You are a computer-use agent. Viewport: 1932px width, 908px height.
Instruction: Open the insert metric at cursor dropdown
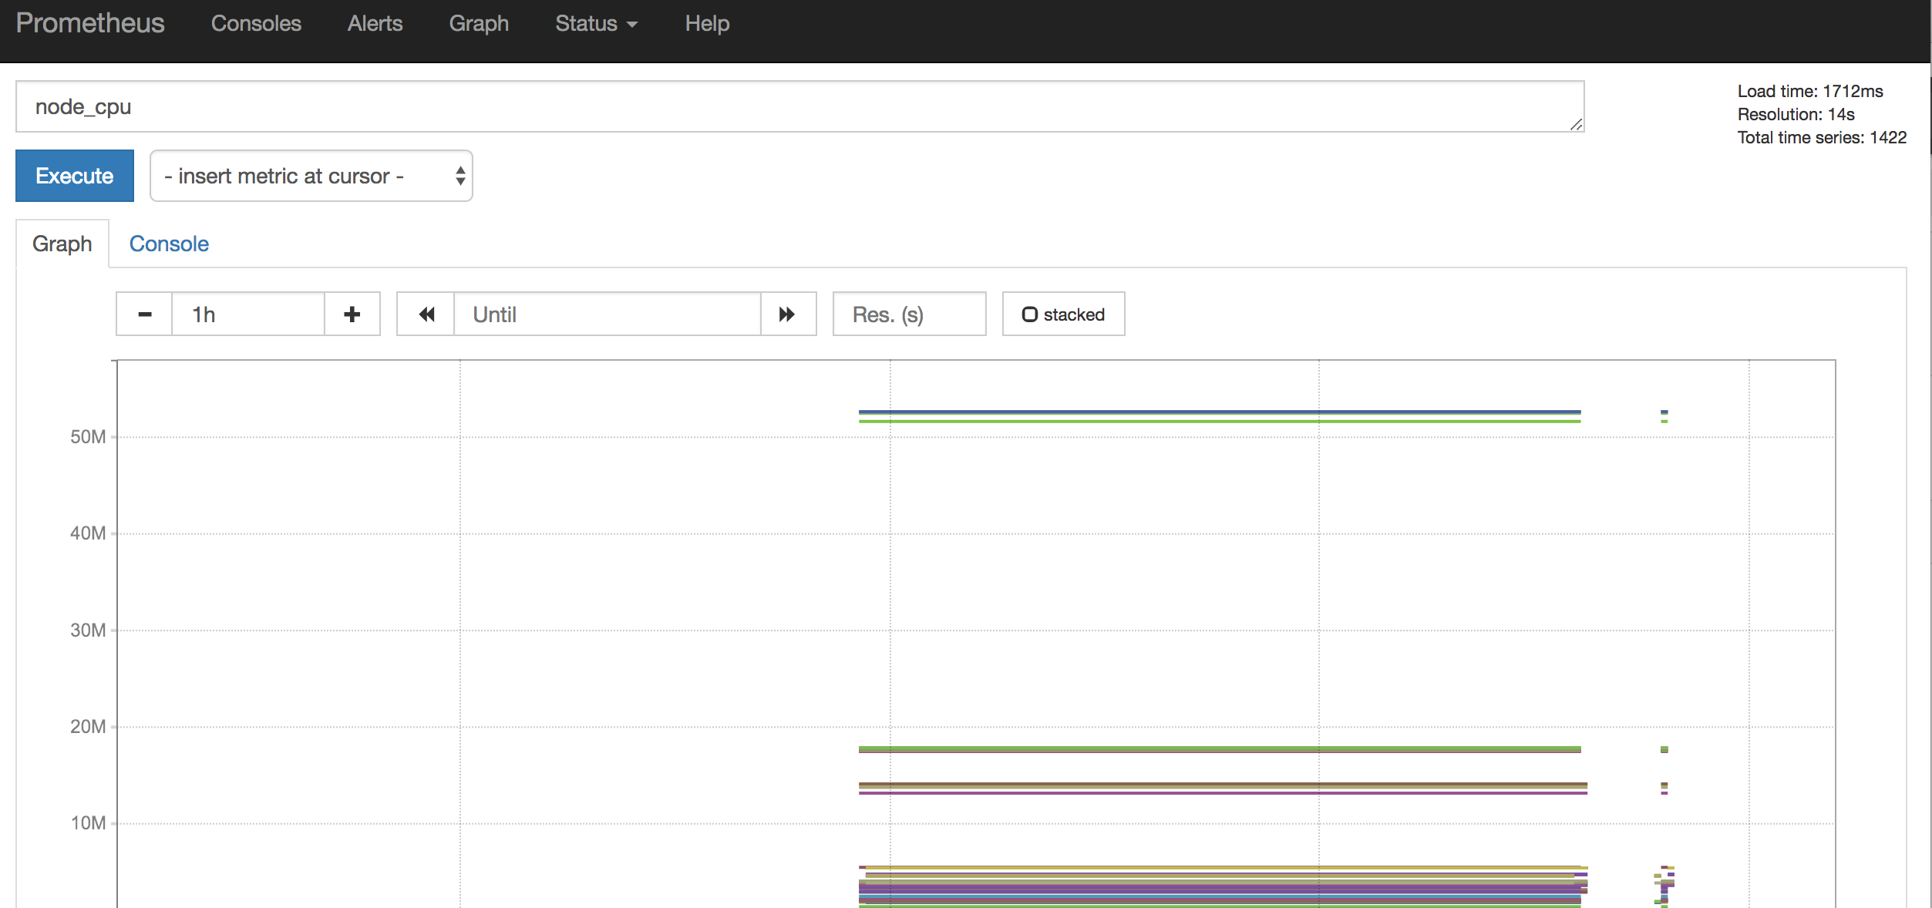click(311, 177)
